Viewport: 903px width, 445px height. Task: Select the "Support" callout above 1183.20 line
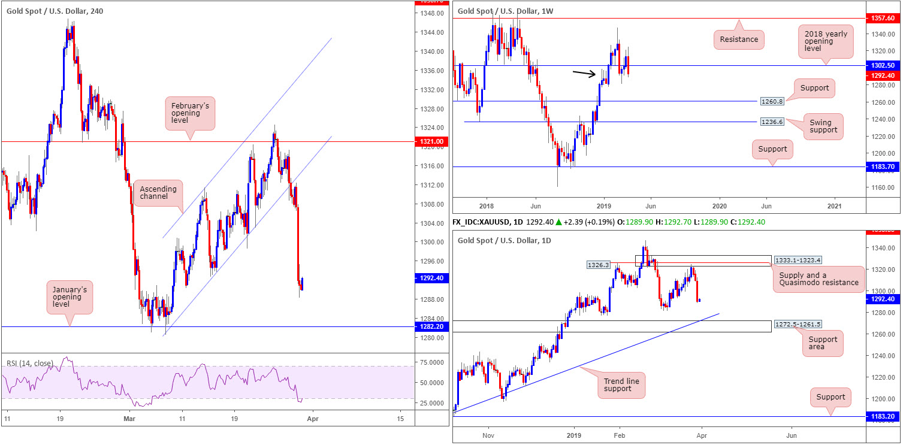tap(830, 397)
